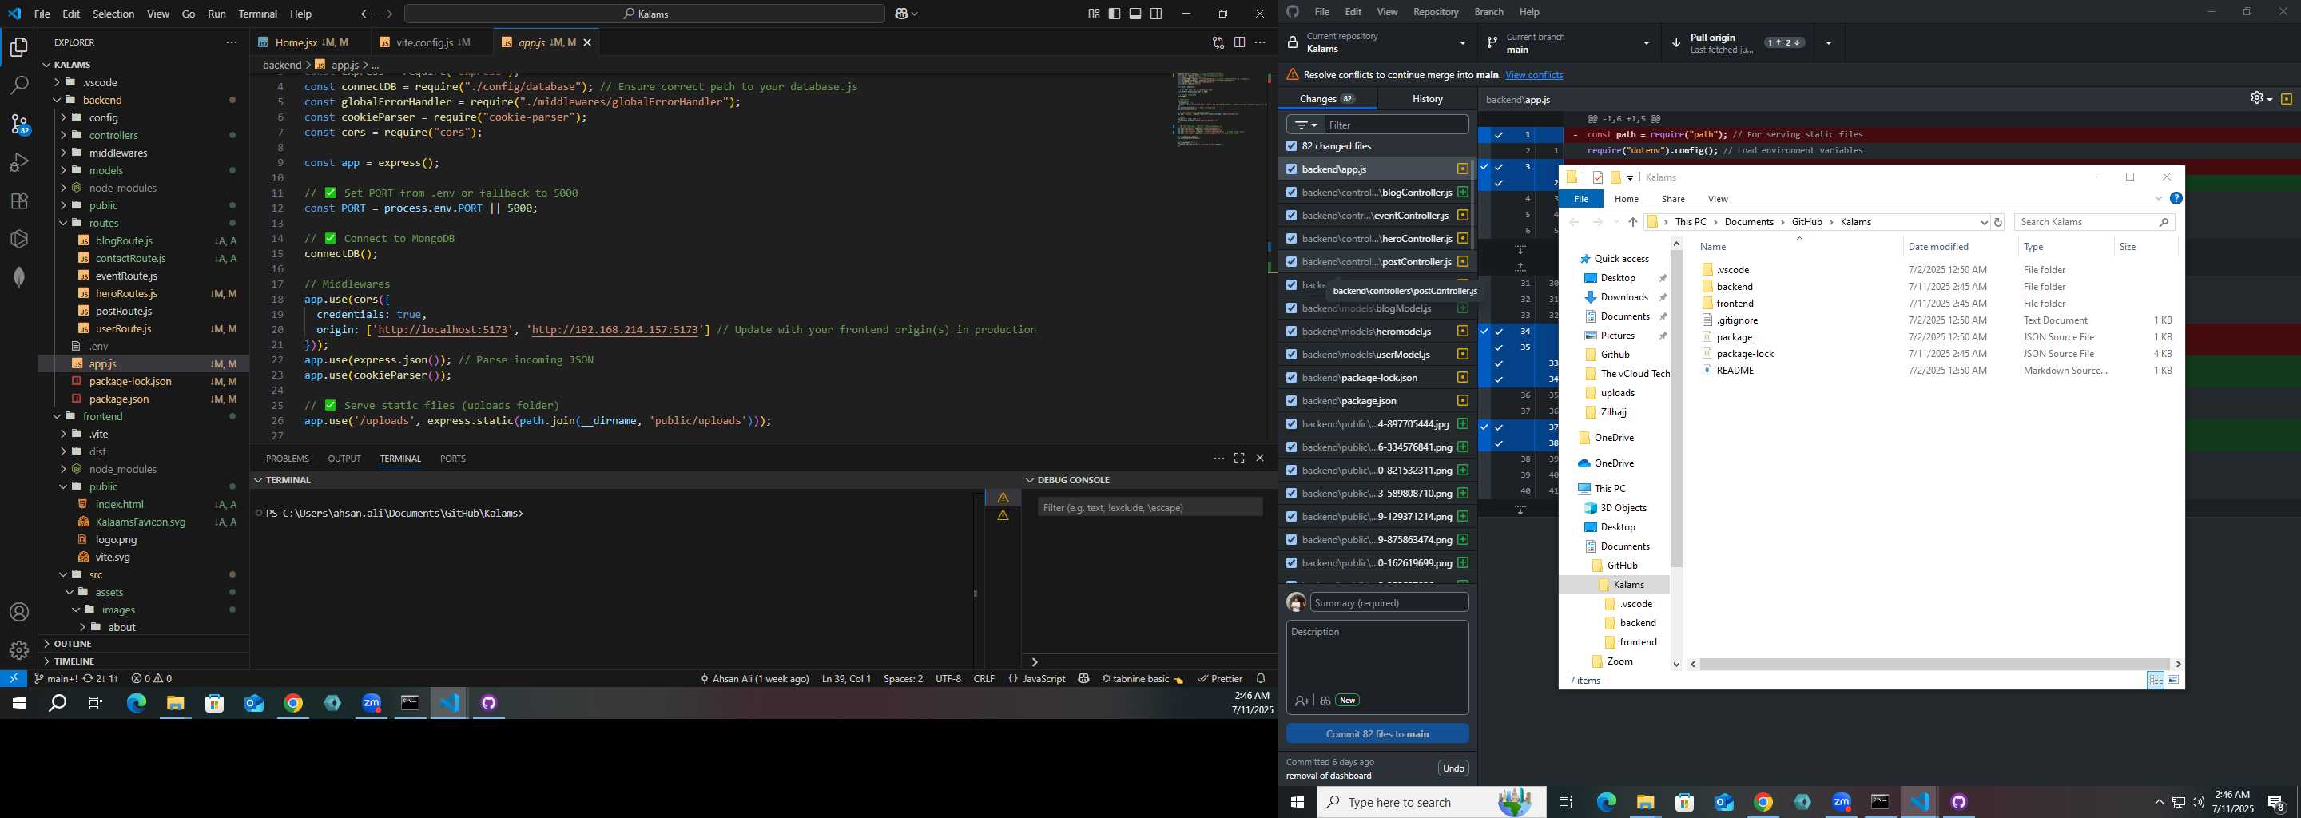The height and width of the screenshot is (818, 2301).
Task: Click the File Explorer horizontal scrollbar
Action: click(x=1933, y=665)
